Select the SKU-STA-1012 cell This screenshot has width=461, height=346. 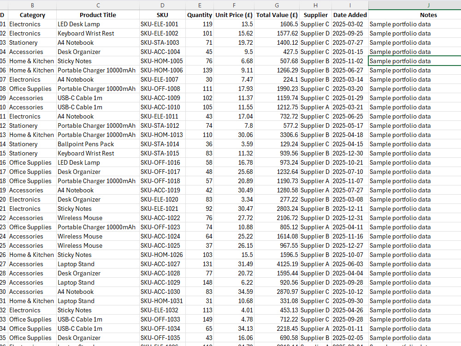pyautogui.click(x=162, y=125)
